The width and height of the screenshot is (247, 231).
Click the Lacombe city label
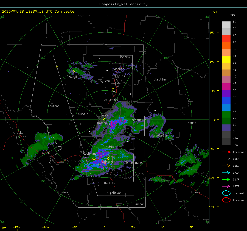(118, 69)
